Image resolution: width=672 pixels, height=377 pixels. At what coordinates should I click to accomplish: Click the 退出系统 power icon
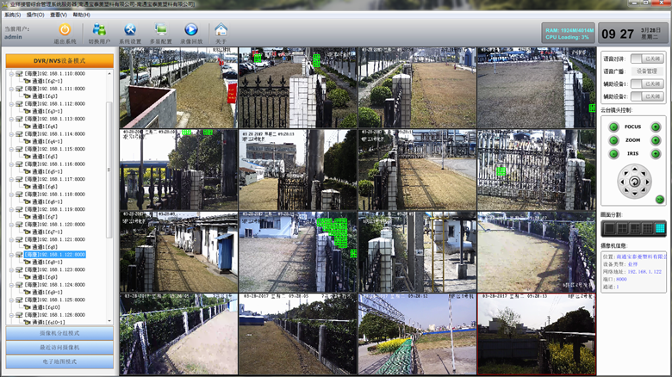coord(65,31)
